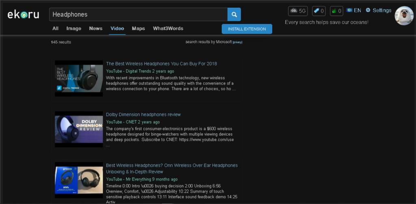This screenshot has height=204, width=416.
Task: Click the search results by Microsoft text
Action: point(208,42)
